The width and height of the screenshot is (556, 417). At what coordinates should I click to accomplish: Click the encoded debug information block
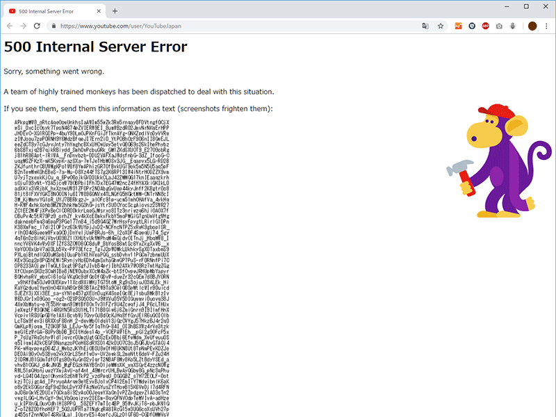(92, 268)
